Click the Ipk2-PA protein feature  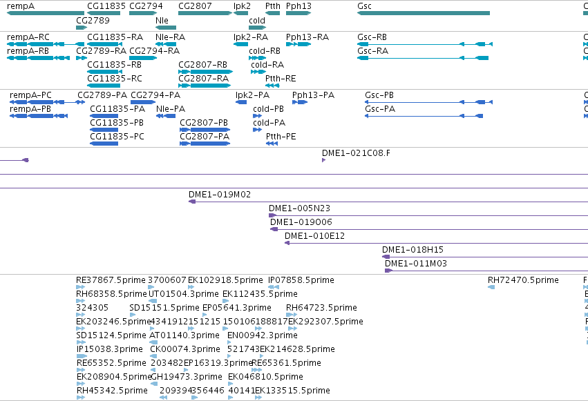click(241, 102)
